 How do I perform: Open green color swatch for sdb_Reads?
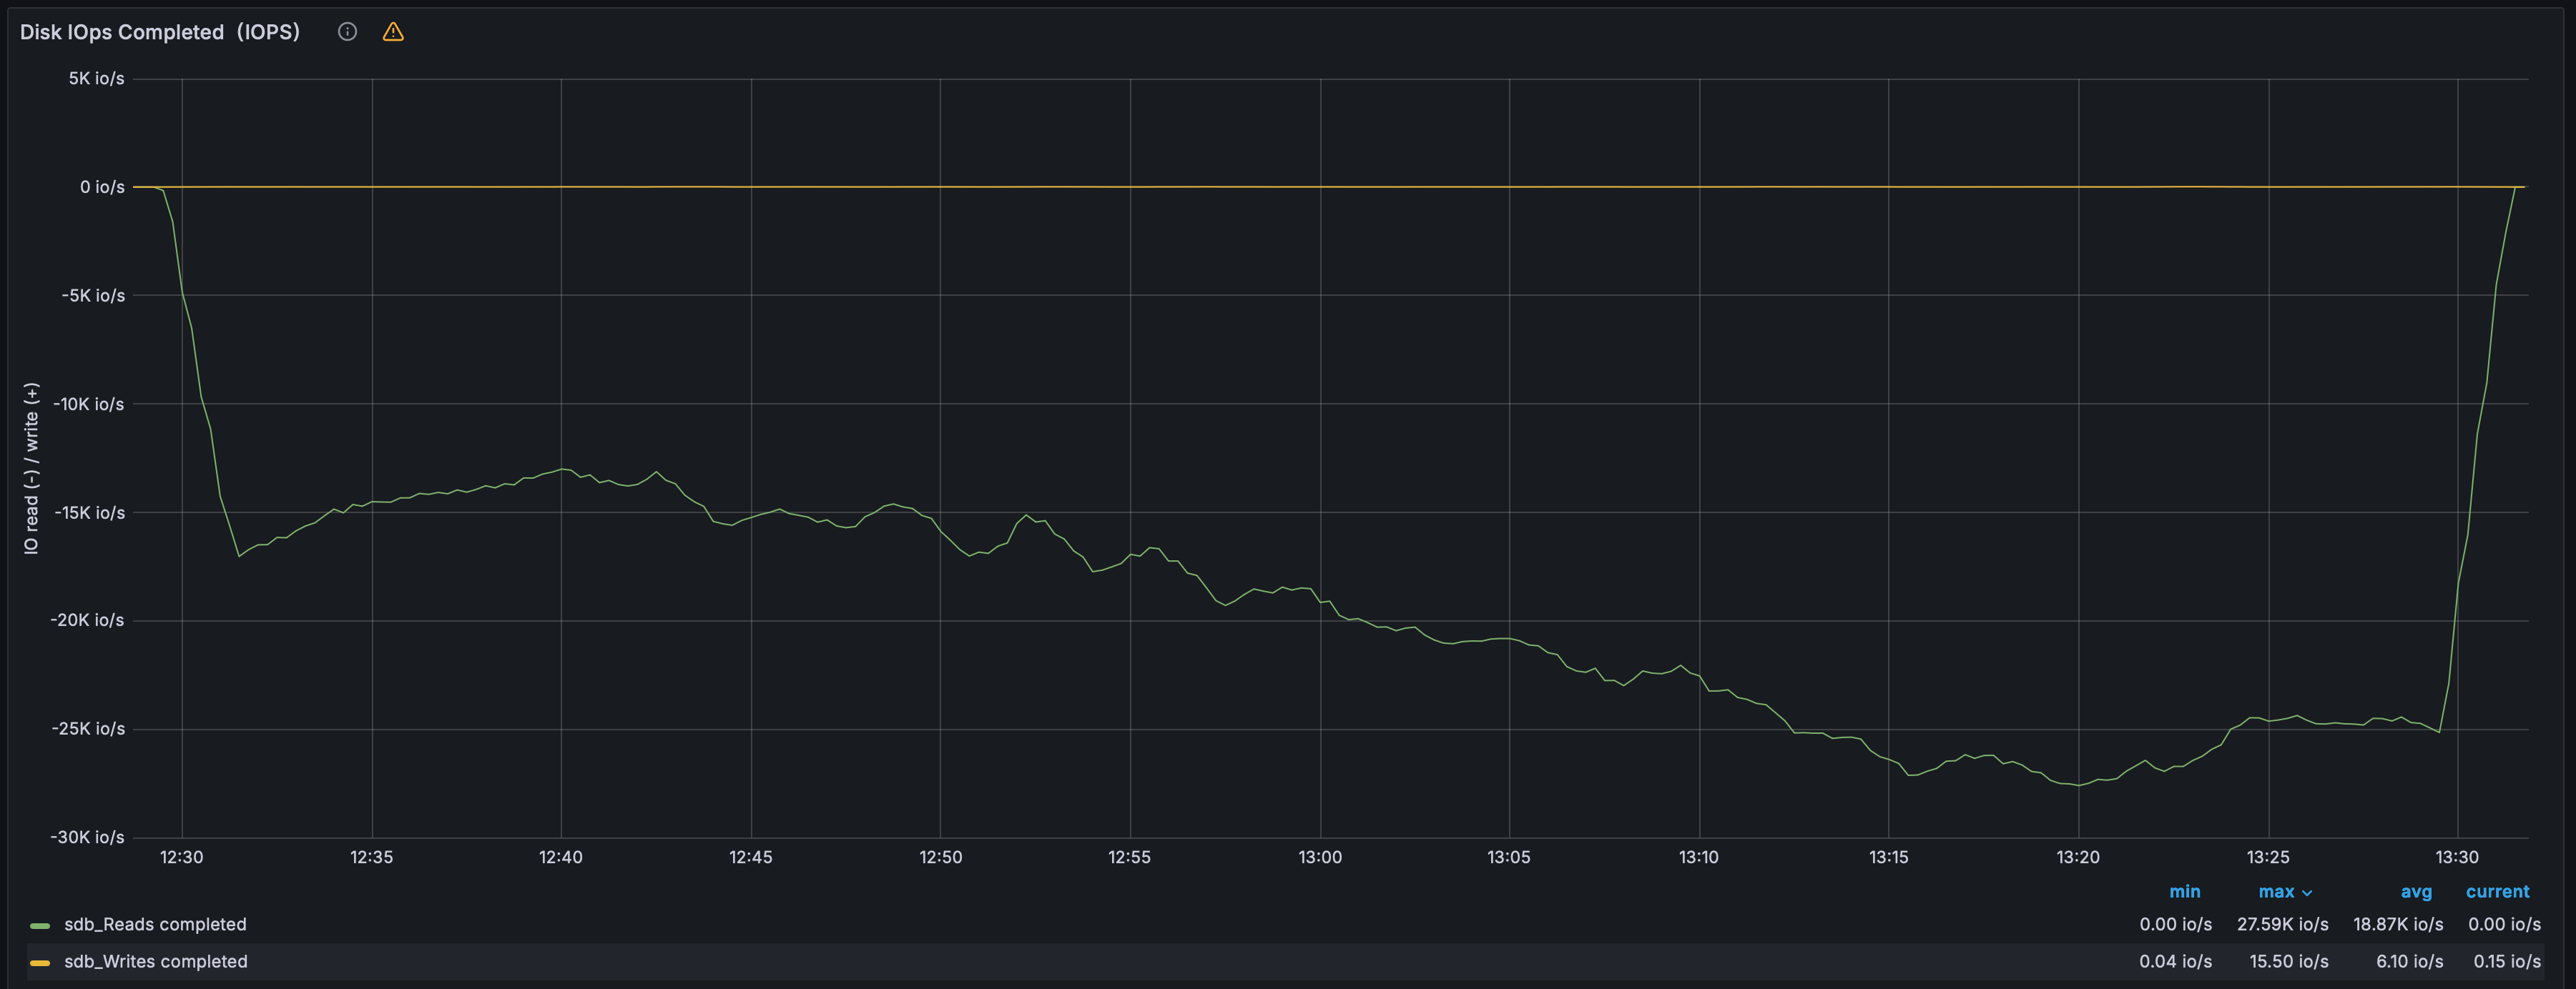coord(40,925)
